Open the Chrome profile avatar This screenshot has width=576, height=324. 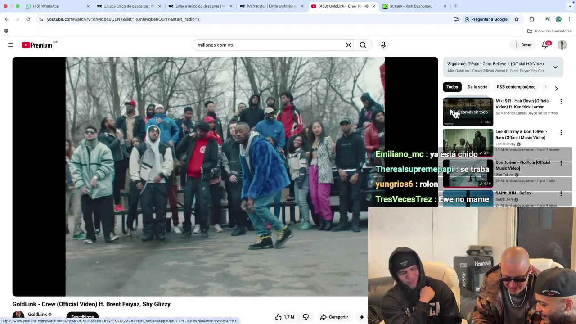(558, 19)
